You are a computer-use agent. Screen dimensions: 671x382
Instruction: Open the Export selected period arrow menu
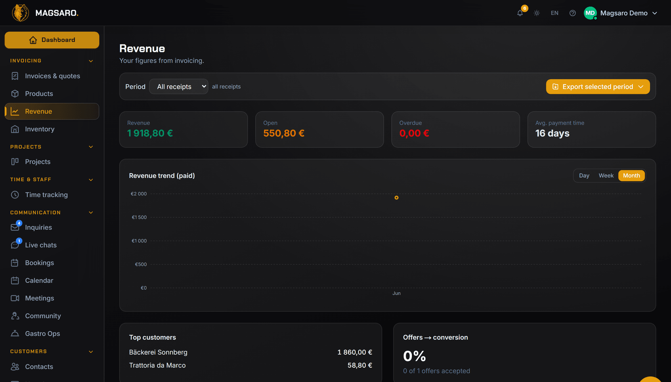tap(641, 86)
